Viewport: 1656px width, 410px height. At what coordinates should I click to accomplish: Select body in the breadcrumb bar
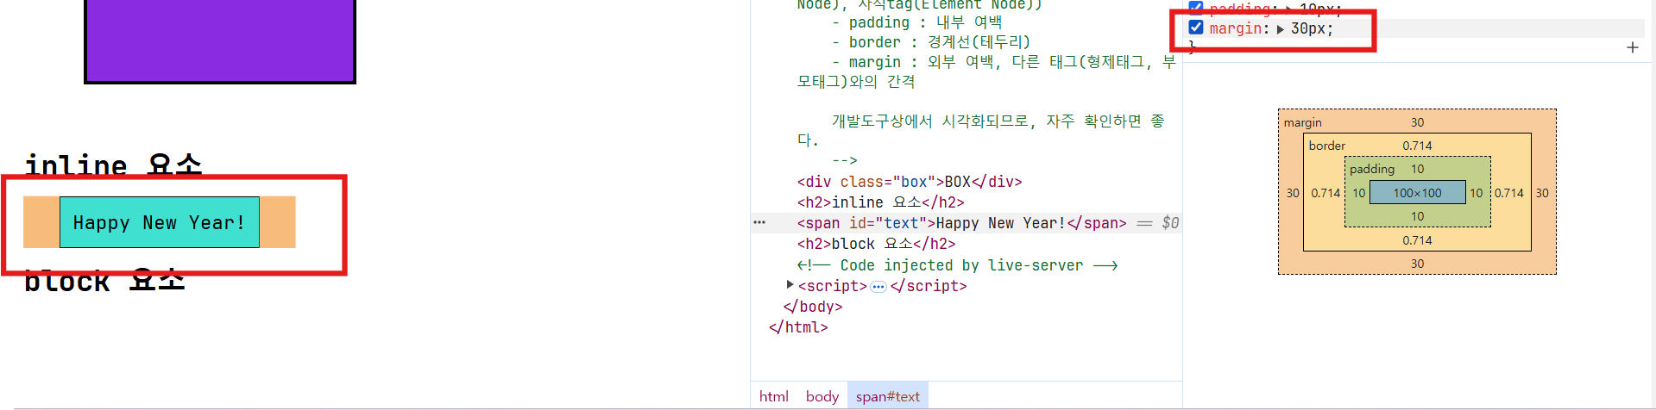[x=822, y=396]
